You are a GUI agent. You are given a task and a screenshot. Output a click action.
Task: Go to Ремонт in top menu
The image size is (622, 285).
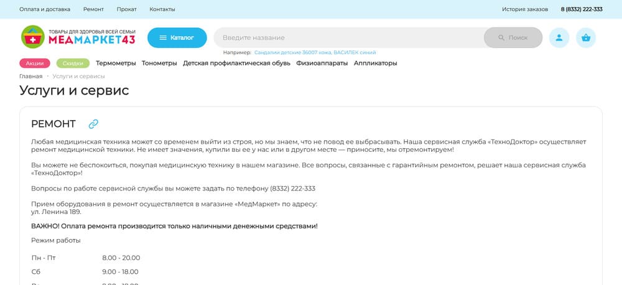click(x=93, y=9)
